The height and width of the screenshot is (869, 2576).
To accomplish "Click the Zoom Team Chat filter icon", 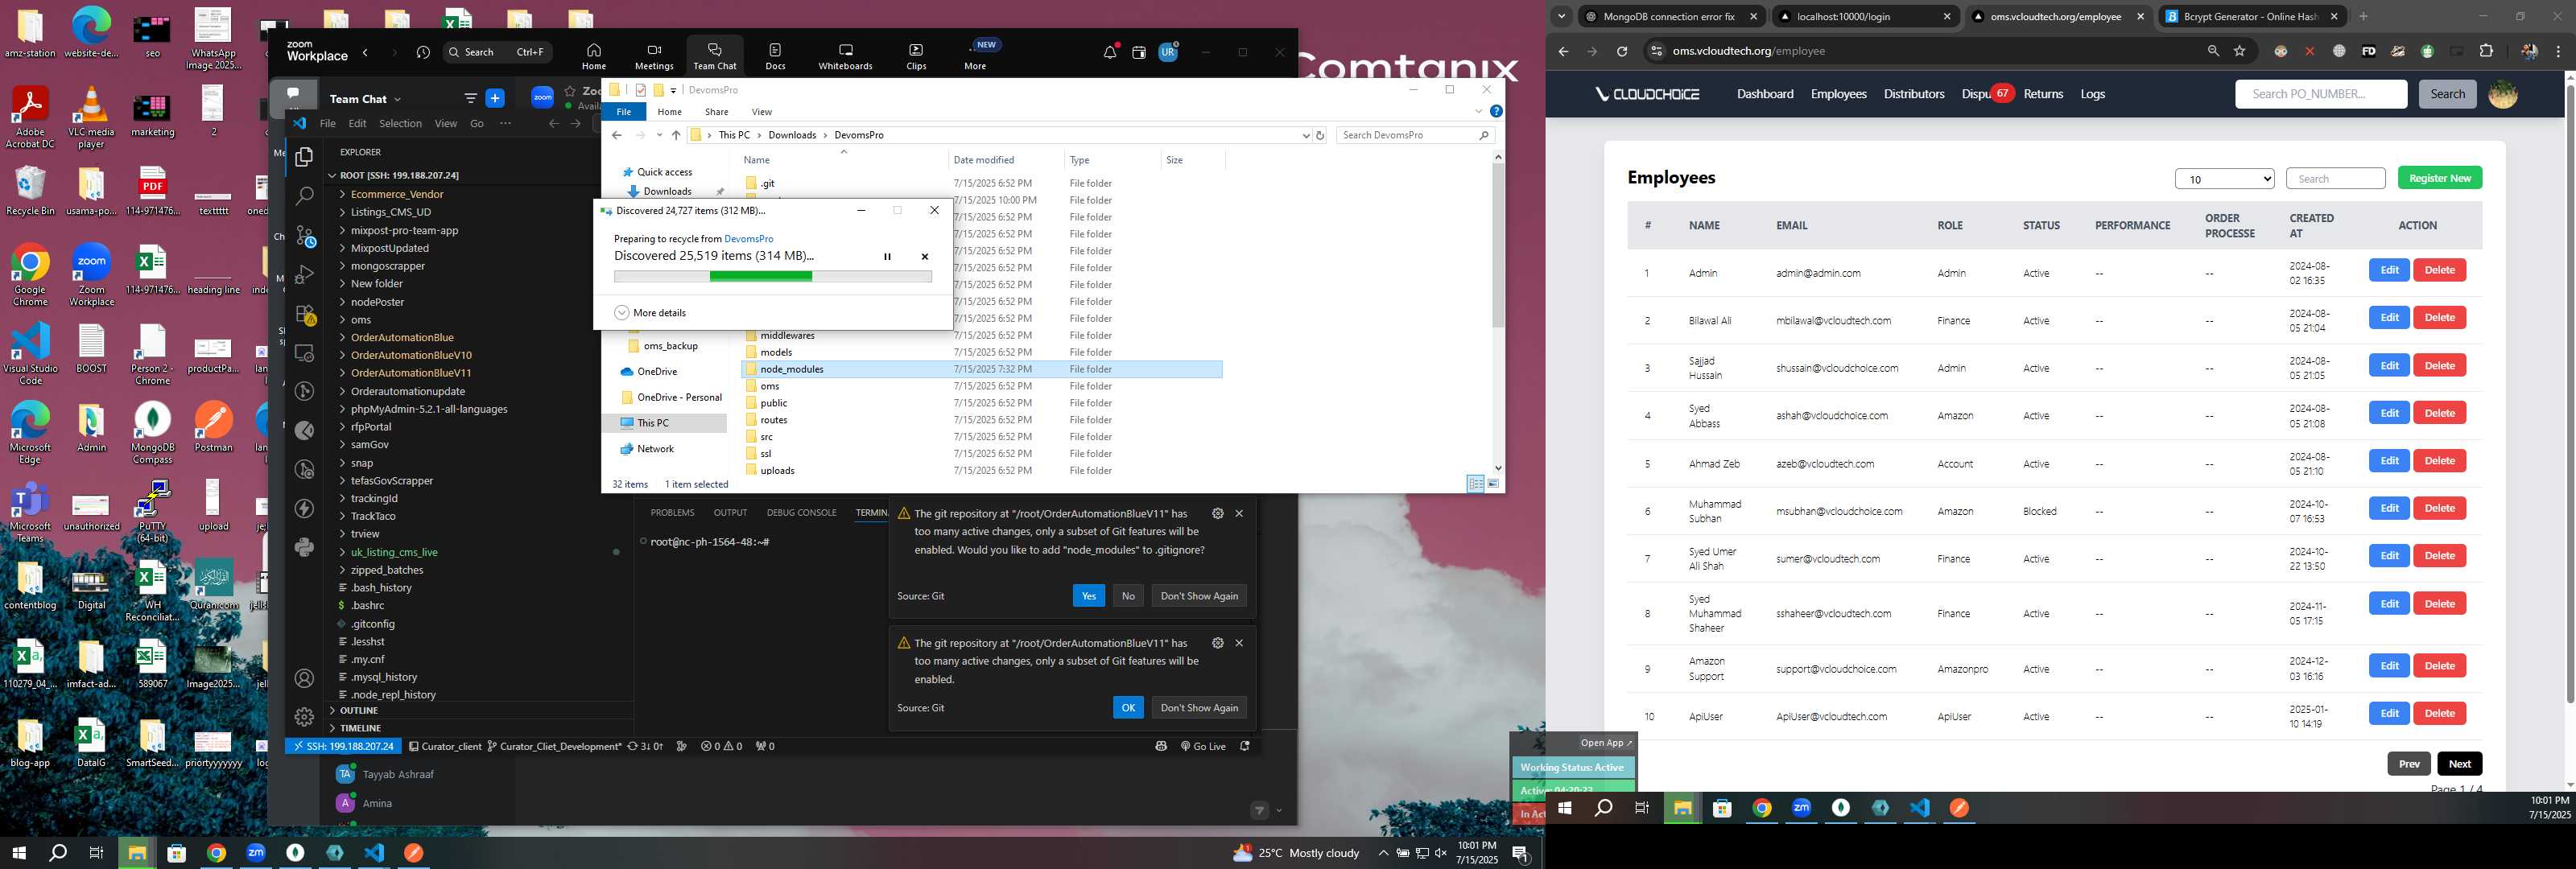I will click(470, 98).
